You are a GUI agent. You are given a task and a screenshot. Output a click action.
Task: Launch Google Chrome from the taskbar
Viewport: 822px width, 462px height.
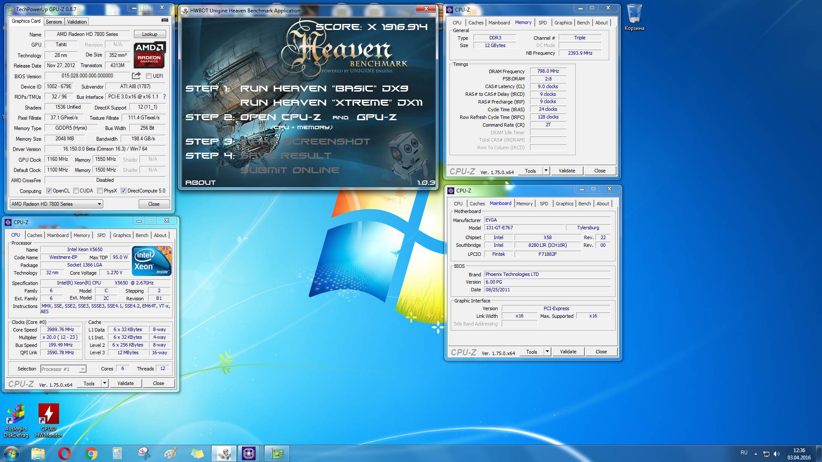tap(91, 453)
